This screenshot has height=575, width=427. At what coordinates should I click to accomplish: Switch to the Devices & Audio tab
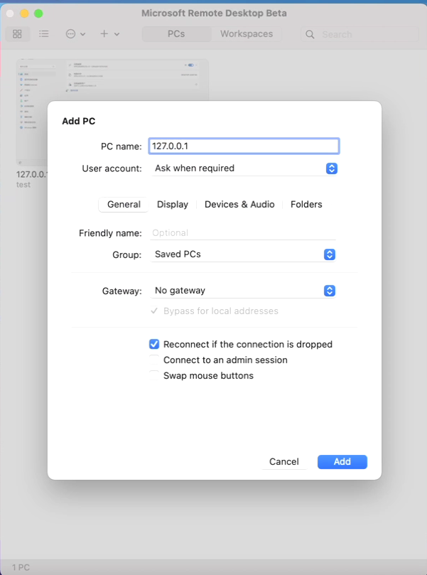click(x=239, y=205)
